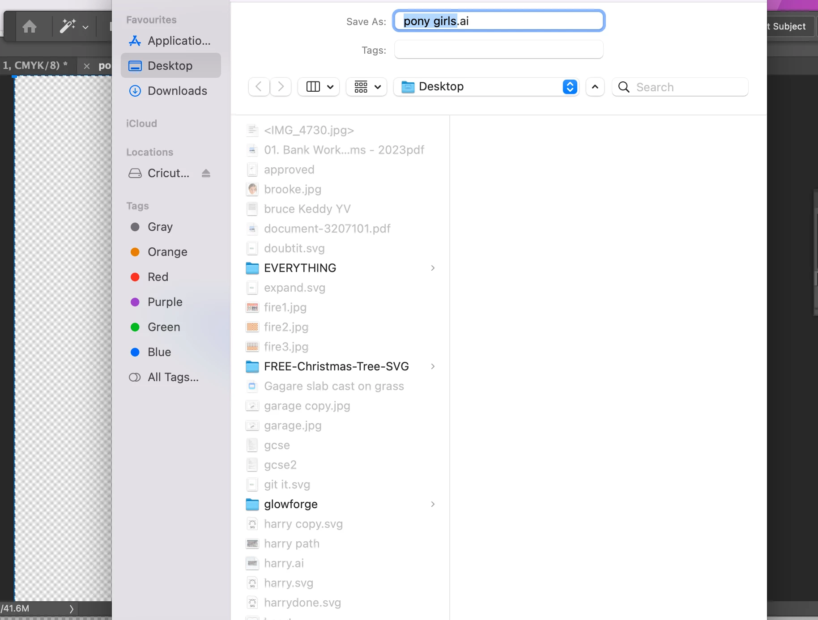
Task: Close the document tab with X
Action: point(87,66)
